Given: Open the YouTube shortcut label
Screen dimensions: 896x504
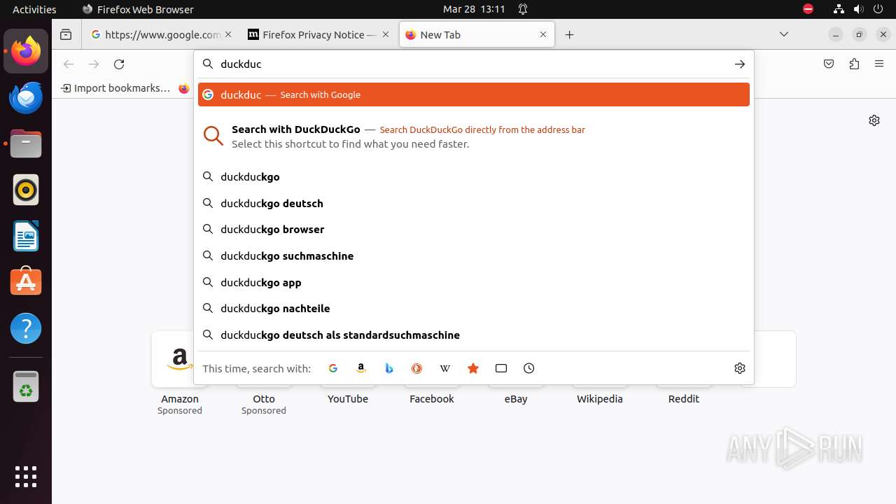Looking at the screenshot, I should [x=348, y=399].
